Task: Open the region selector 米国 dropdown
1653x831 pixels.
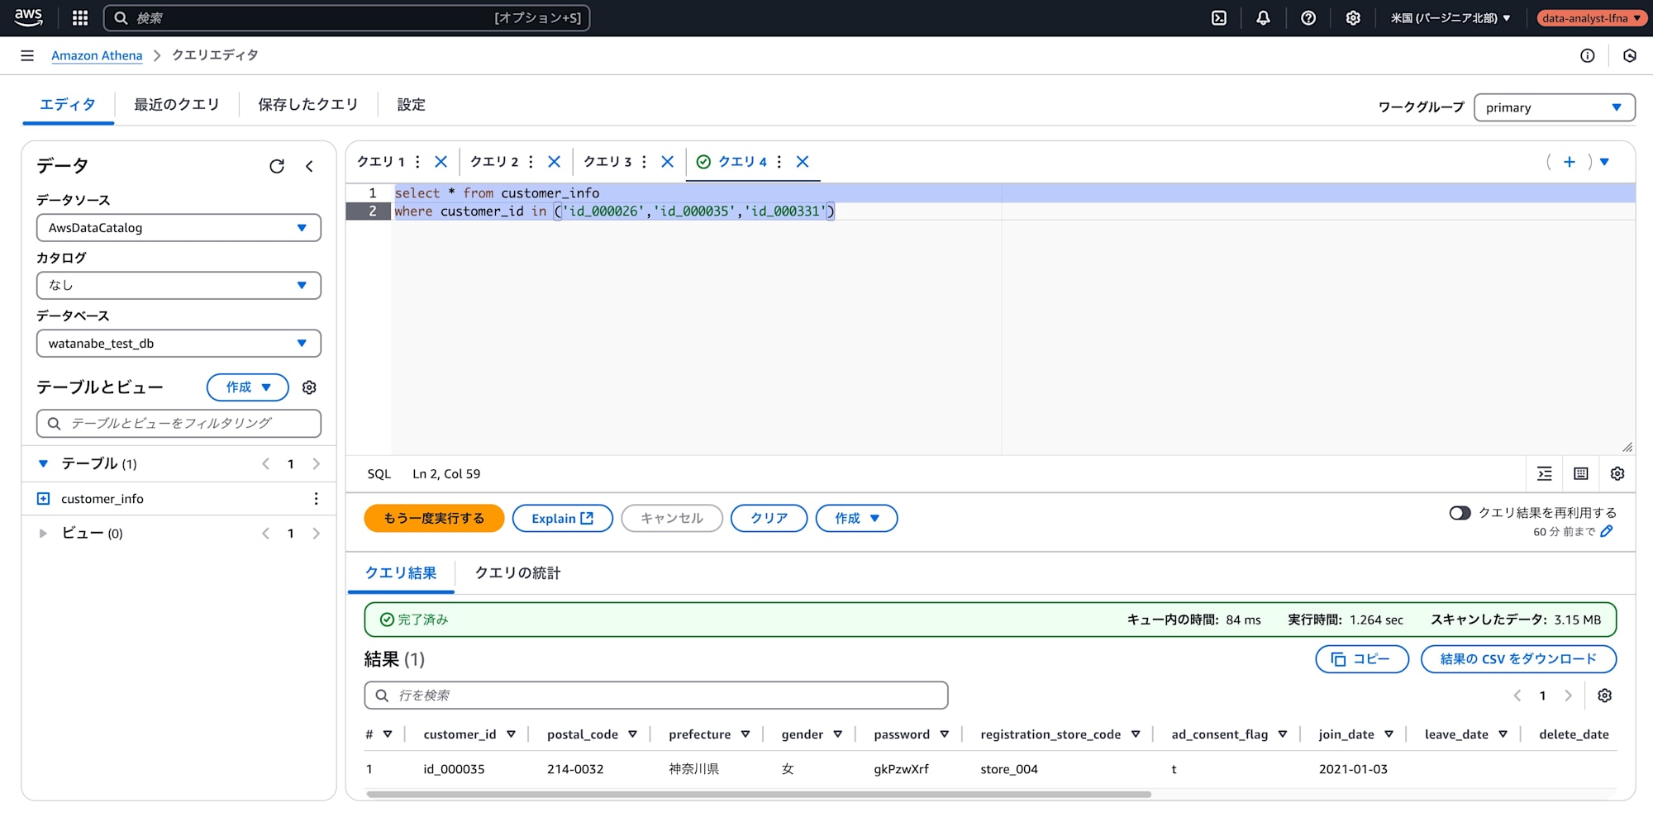Action: click(x=1451, y=17)
